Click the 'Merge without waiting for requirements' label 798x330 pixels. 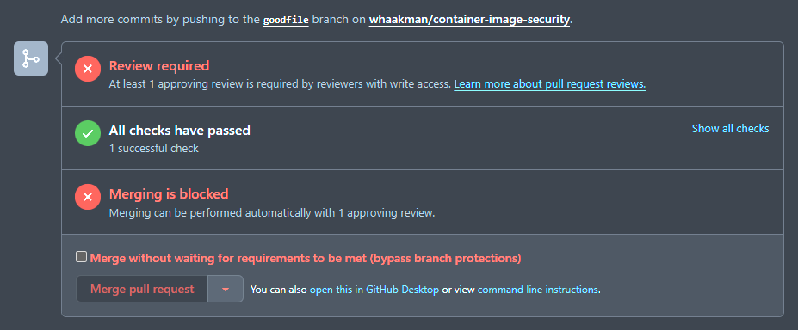pos(306,258)
